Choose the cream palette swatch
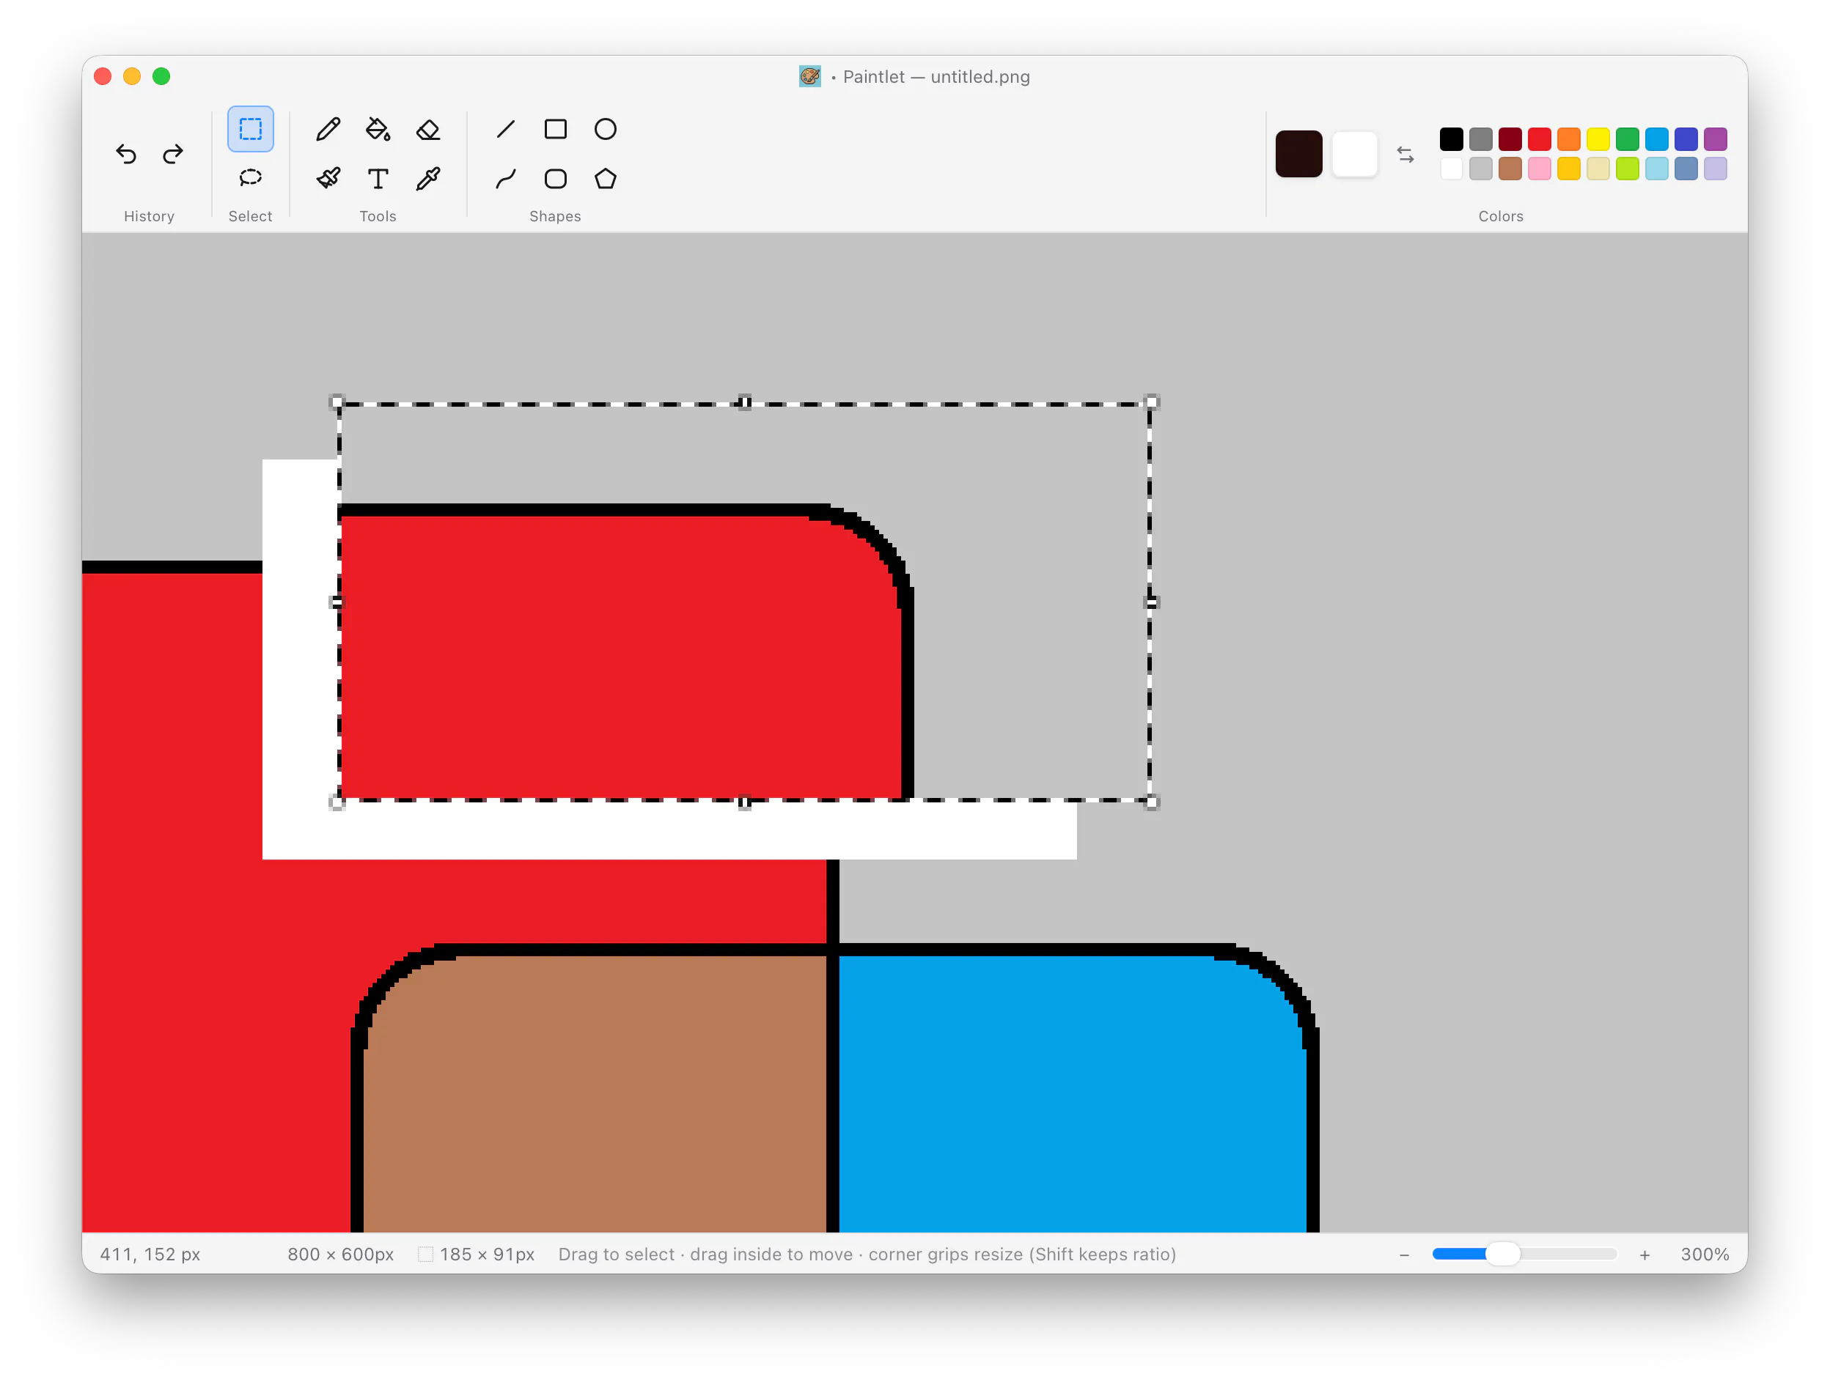This screenshot has height=1382, width=1830. 1598,169
